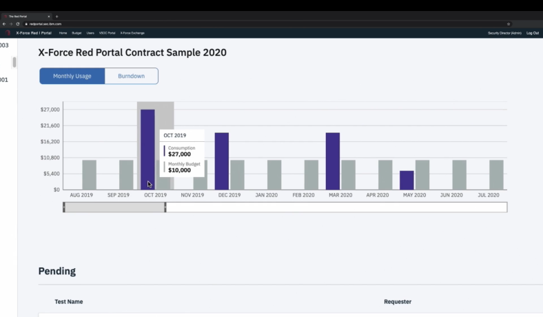Click X-Force Red Portal brand title
Viewport: 543px width, 317px height.
tap(34, 33)
